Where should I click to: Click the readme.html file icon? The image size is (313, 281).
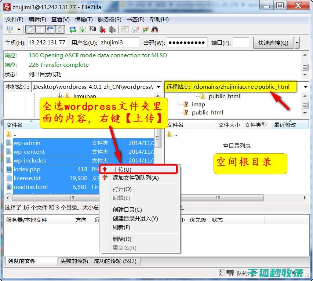click(x=9, y=187)
